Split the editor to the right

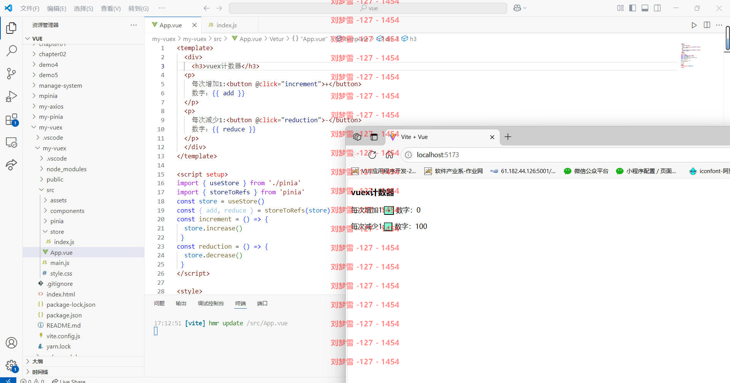(x=707, y=25)
